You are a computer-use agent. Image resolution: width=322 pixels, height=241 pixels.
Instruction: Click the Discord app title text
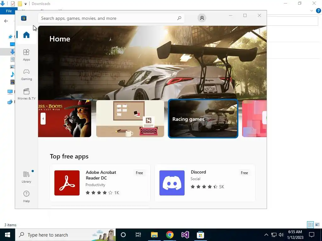tap(198, 172)
